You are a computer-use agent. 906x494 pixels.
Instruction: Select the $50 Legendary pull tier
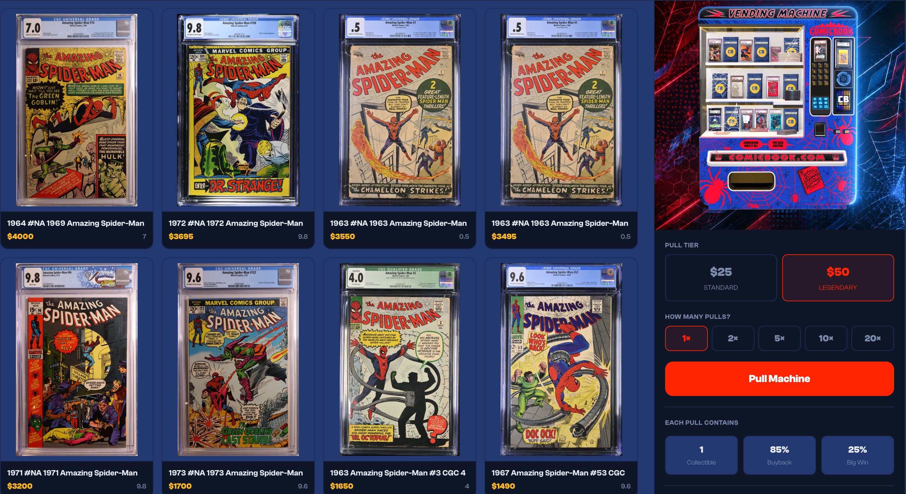click(838, 277)
